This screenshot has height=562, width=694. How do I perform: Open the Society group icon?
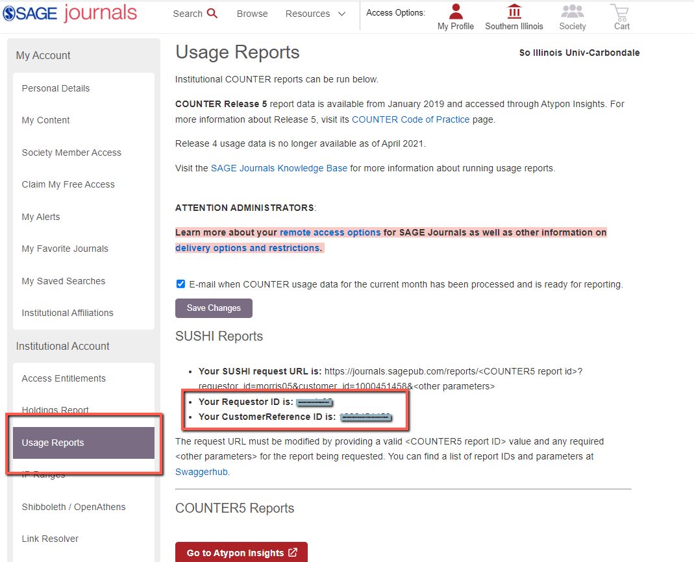tap(573, 12)
